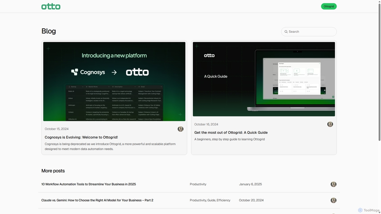Open 'Get the most out of Ottogrid' post
This screenshot has height=214, width=381.
coord(231,133)
